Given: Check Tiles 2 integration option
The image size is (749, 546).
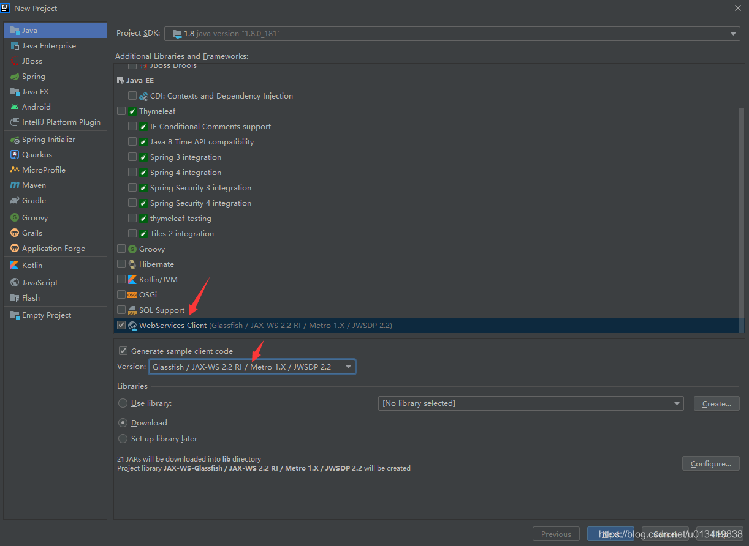Looking at the screenshot, I should [x=132, y=233].
